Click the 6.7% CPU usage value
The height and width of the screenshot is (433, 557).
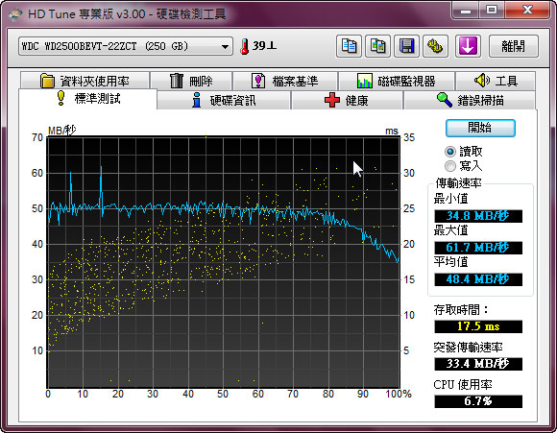pos(478,401)
